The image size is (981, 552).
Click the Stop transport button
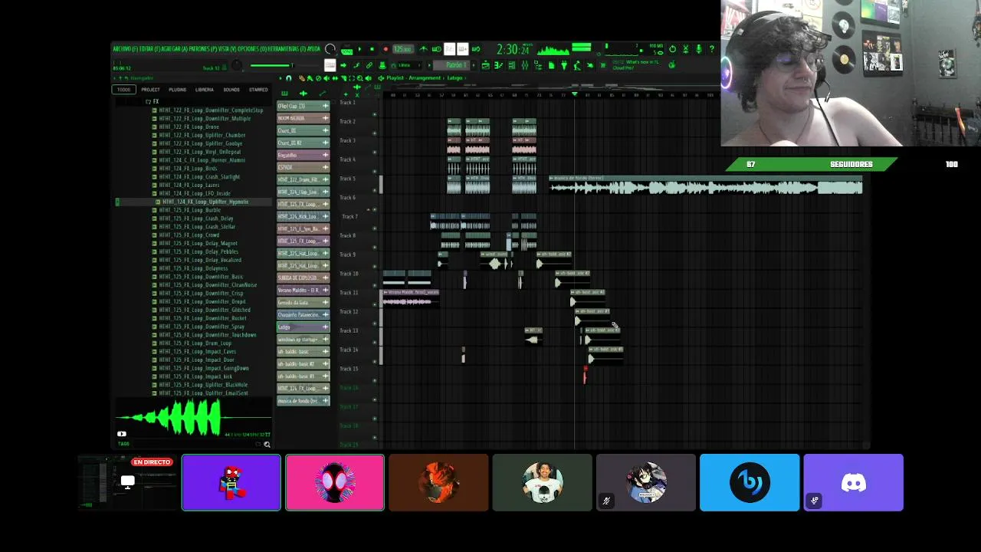point(372,49)
